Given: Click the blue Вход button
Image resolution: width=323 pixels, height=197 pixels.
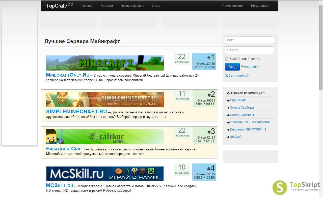Looking at the screenshot, I should click(x=232, y=67).
